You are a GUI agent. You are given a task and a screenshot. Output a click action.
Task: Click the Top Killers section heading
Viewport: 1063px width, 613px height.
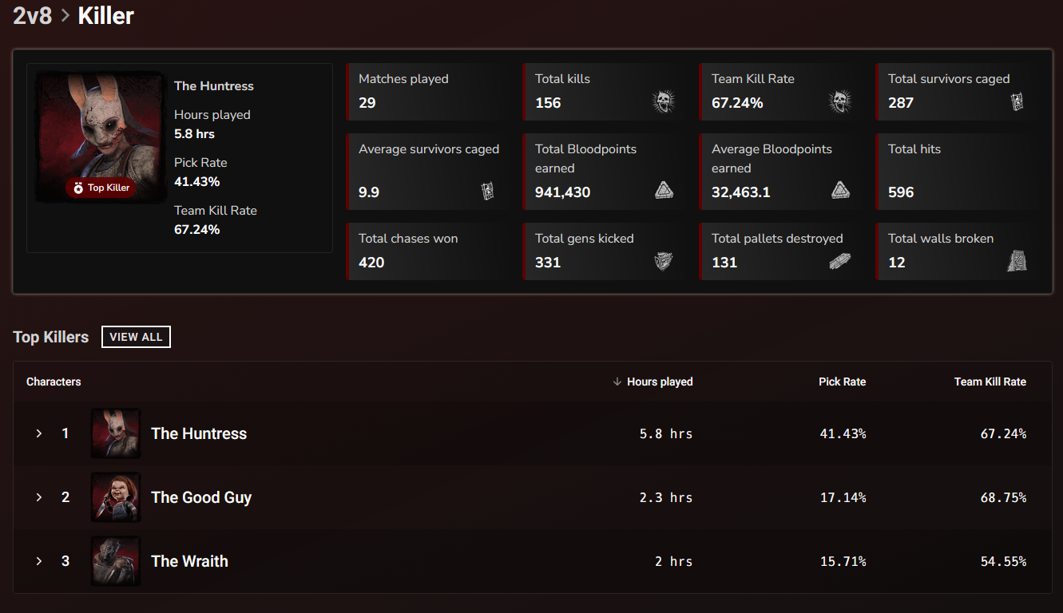(51, 337)
